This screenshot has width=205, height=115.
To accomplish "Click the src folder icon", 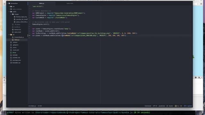I will point(11,35).
